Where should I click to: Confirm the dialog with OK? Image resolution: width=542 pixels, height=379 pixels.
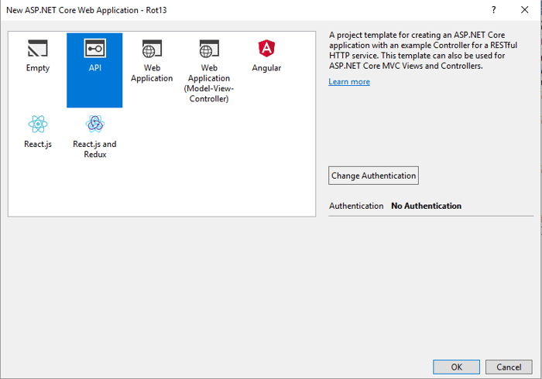click(456, 367)
